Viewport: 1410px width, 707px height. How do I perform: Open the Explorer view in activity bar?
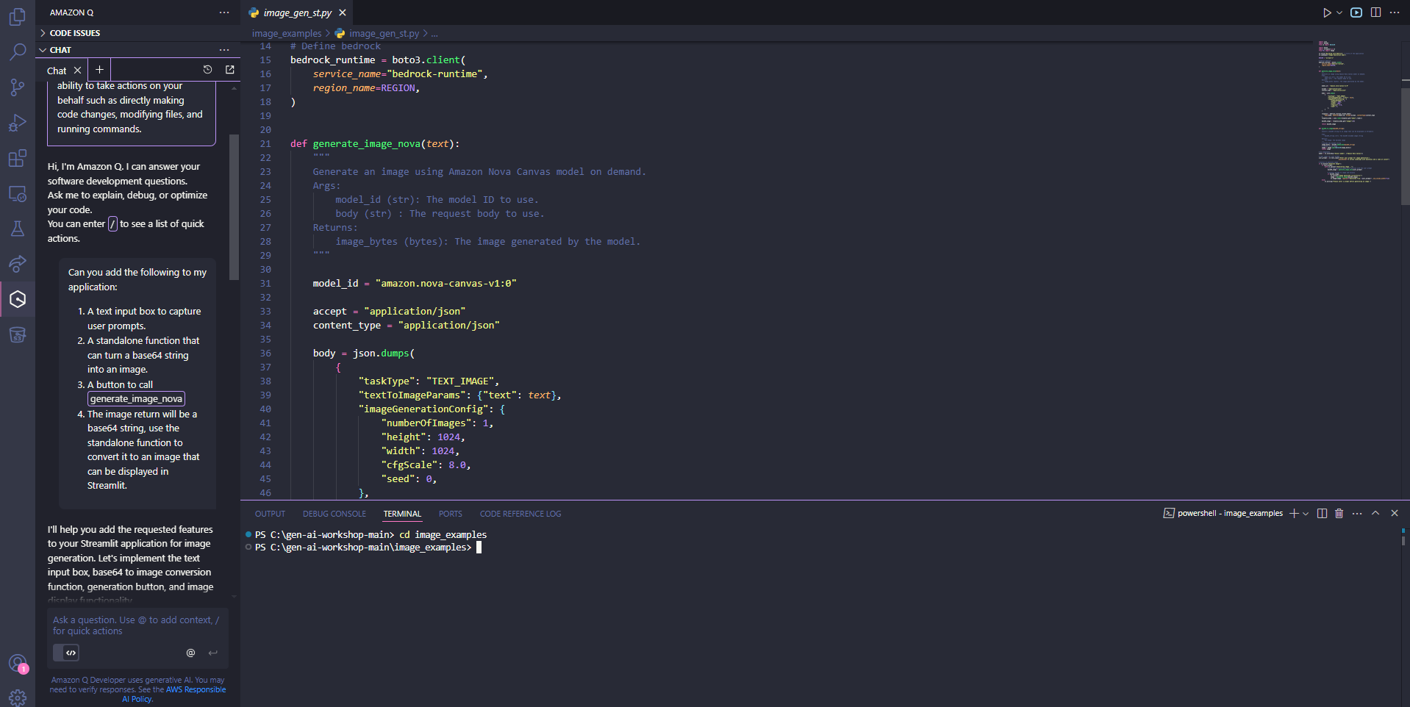click(18, 16)
